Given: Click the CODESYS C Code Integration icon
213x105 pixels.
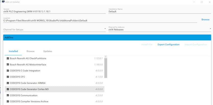Looking at the screenshot, I should click(8, 71).
